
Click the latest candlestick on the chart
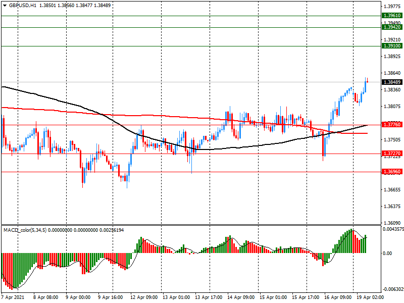pos(367,80)
